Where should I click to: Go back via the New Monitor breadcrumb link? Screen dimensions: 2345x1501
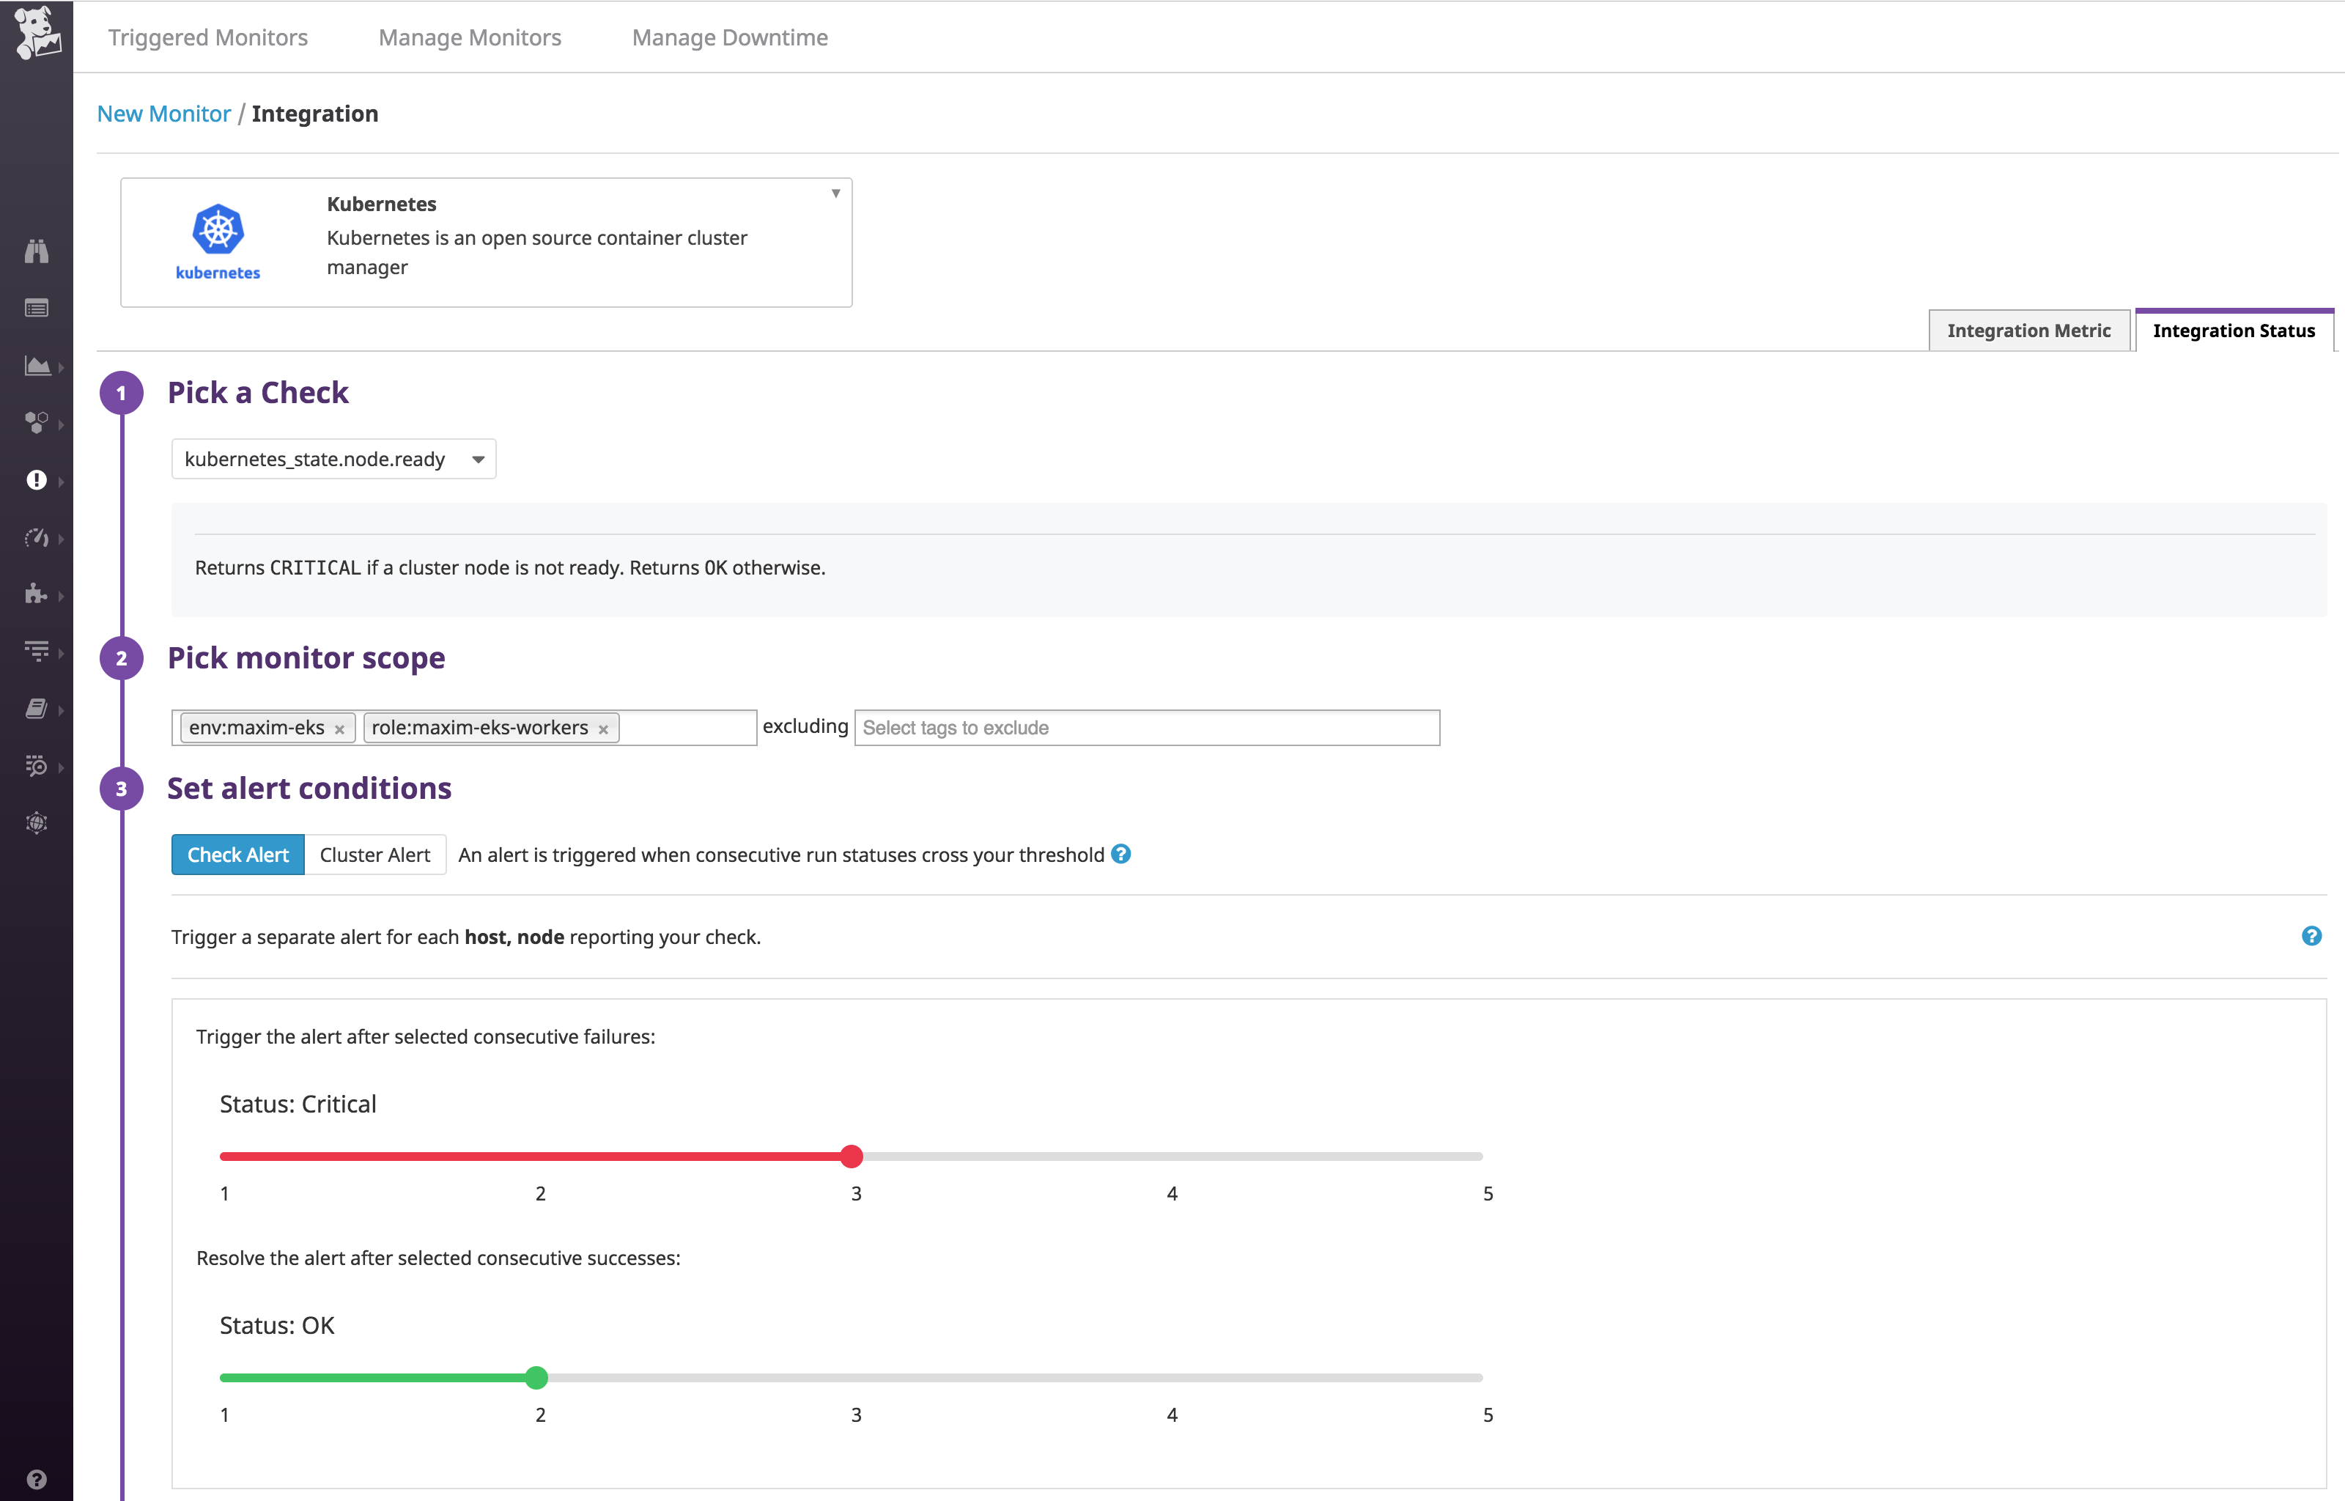(x=163, y=113)
